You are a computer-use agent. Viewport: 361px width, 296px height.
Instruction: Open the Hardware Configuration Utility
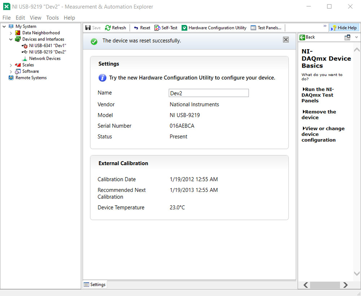pos(214,28)
